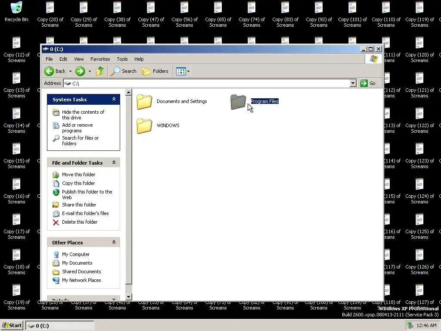Open the View menu
The width and height of the screenshot is (441, 331).
point(79,59)
